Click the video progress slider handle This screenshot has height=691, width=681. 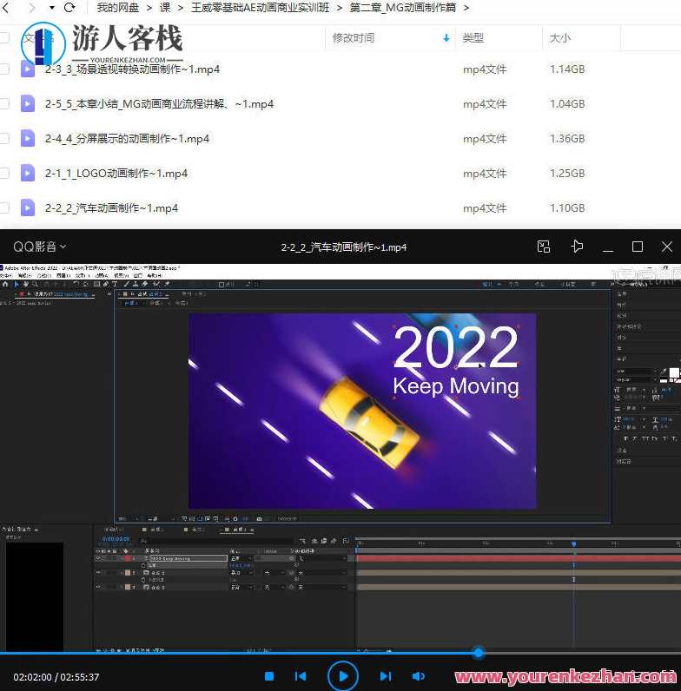click(x=478, y=652)
